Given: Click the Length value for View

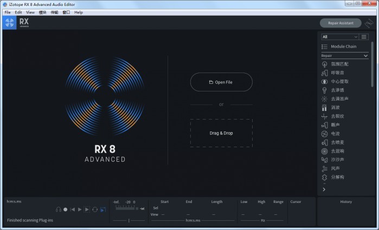Looking at the screenshot, I should (x=214, y=214).
